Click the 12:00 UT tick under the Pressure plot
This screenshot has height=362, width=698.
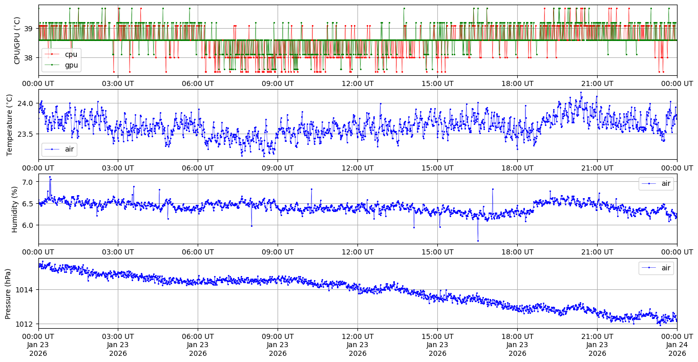pyautogui.click(x=357, y=336)
